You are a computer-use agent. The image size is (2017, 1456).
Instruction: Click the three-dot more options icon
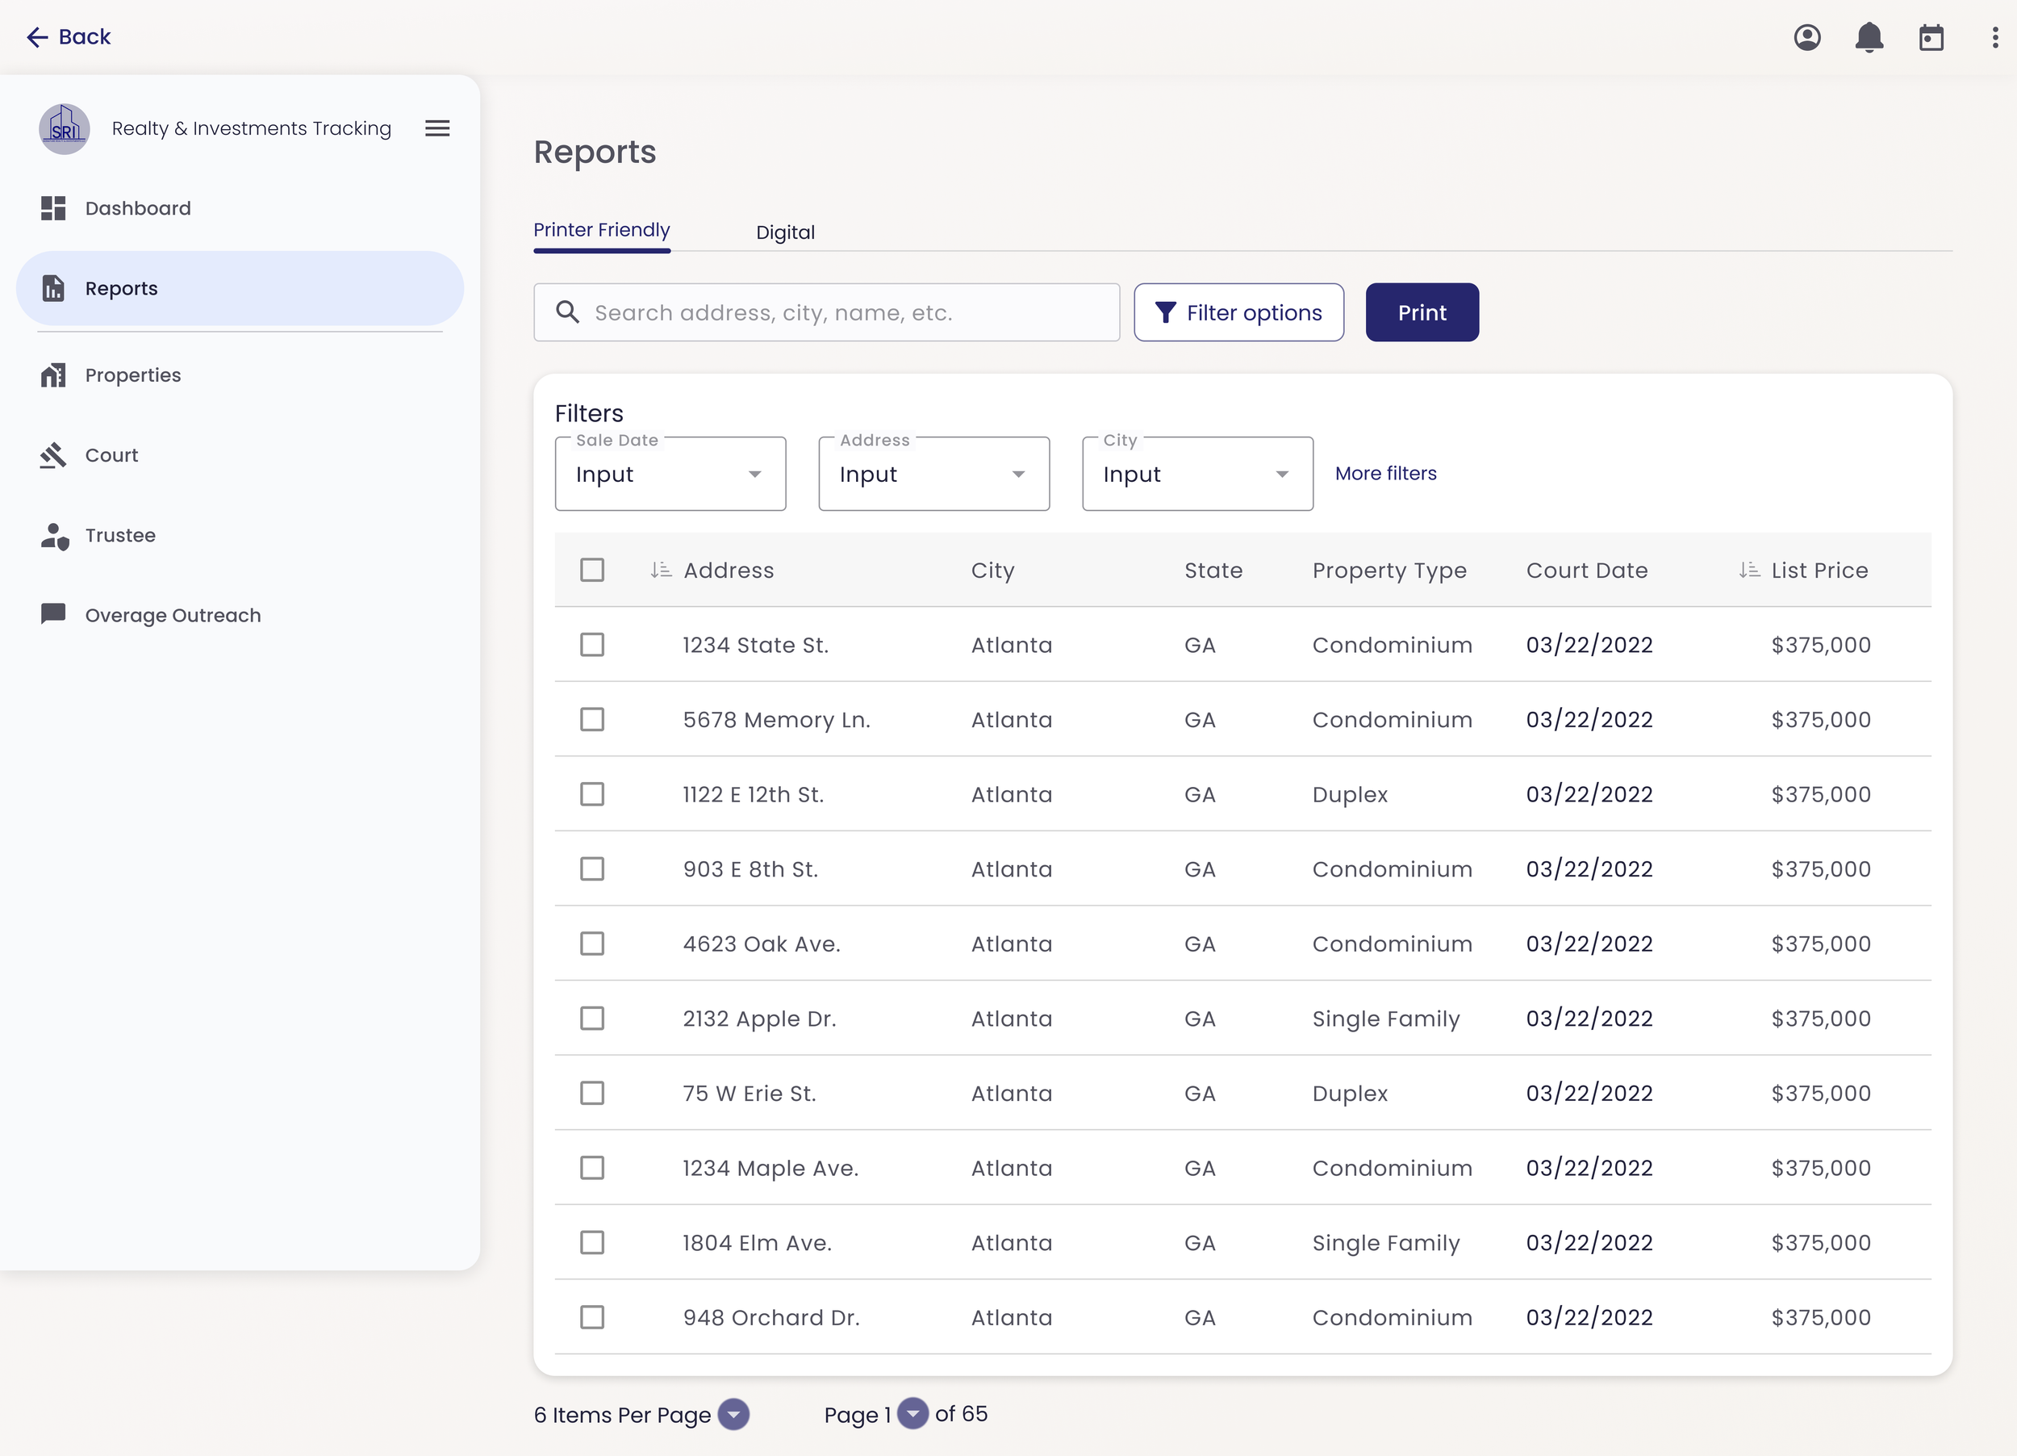(1994, 37)
